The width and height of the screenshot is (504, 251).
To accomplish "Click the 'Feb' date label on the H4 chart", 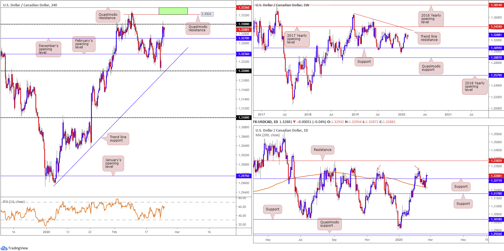I will [115, 232].
